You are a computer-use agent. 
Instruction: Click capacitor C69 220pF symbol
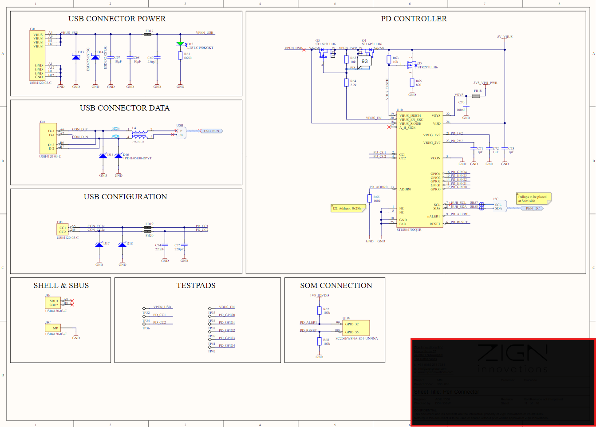157,58
